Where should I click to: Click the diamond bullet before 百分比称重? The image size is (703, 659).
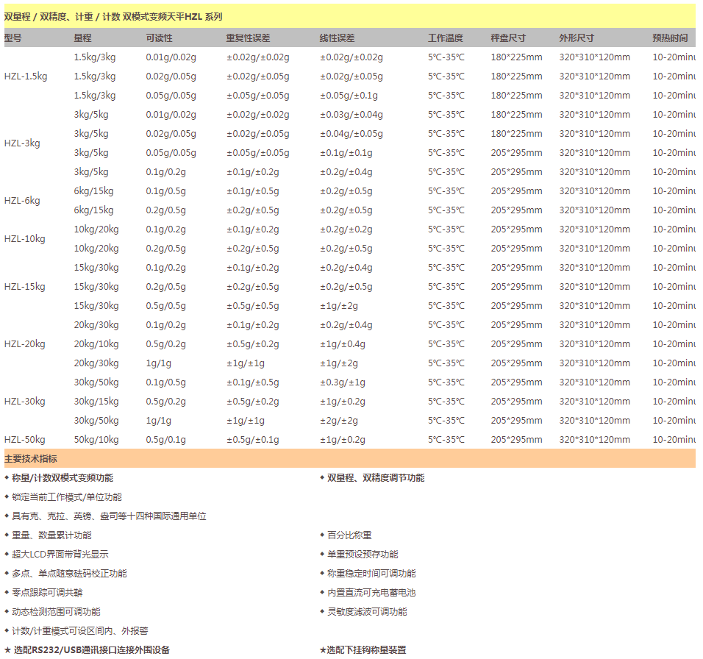pos(322,535)
